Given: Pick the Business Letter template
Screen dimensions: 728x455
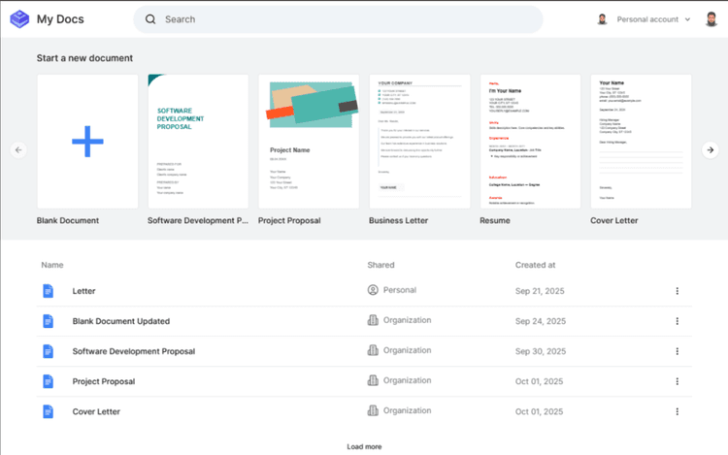Looking at the screenshot, I should 419,142.
